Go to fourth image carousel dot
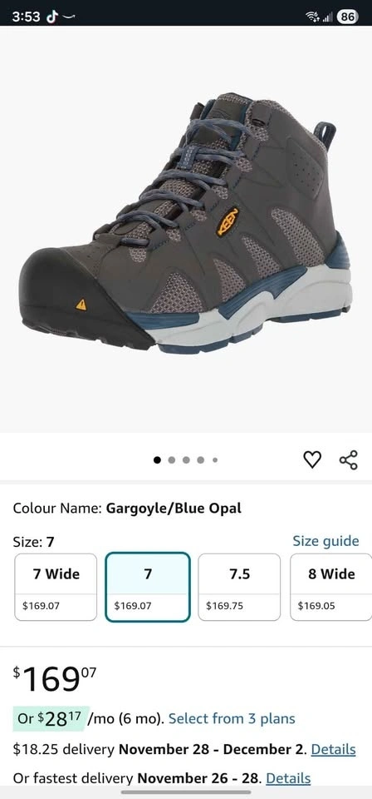Viewport: 372px width, 799px height. tap(201, 460)
